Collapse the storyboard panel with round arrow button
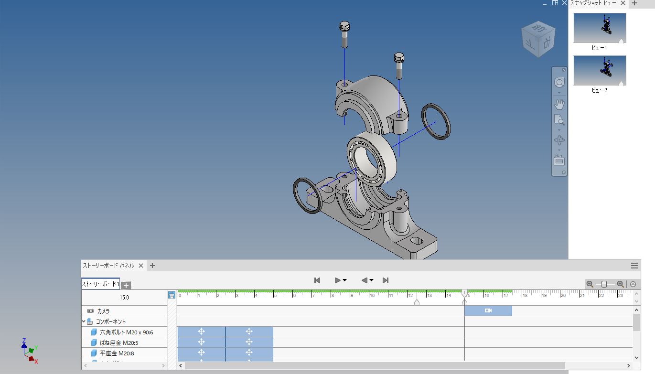This screenshot has height=374, width=655. pyautogui.click(x=633, y=284)
